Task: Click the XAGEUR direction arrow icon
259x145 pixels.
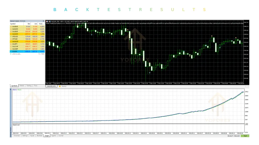Action: pyautogui.click(x=11, y=26)
